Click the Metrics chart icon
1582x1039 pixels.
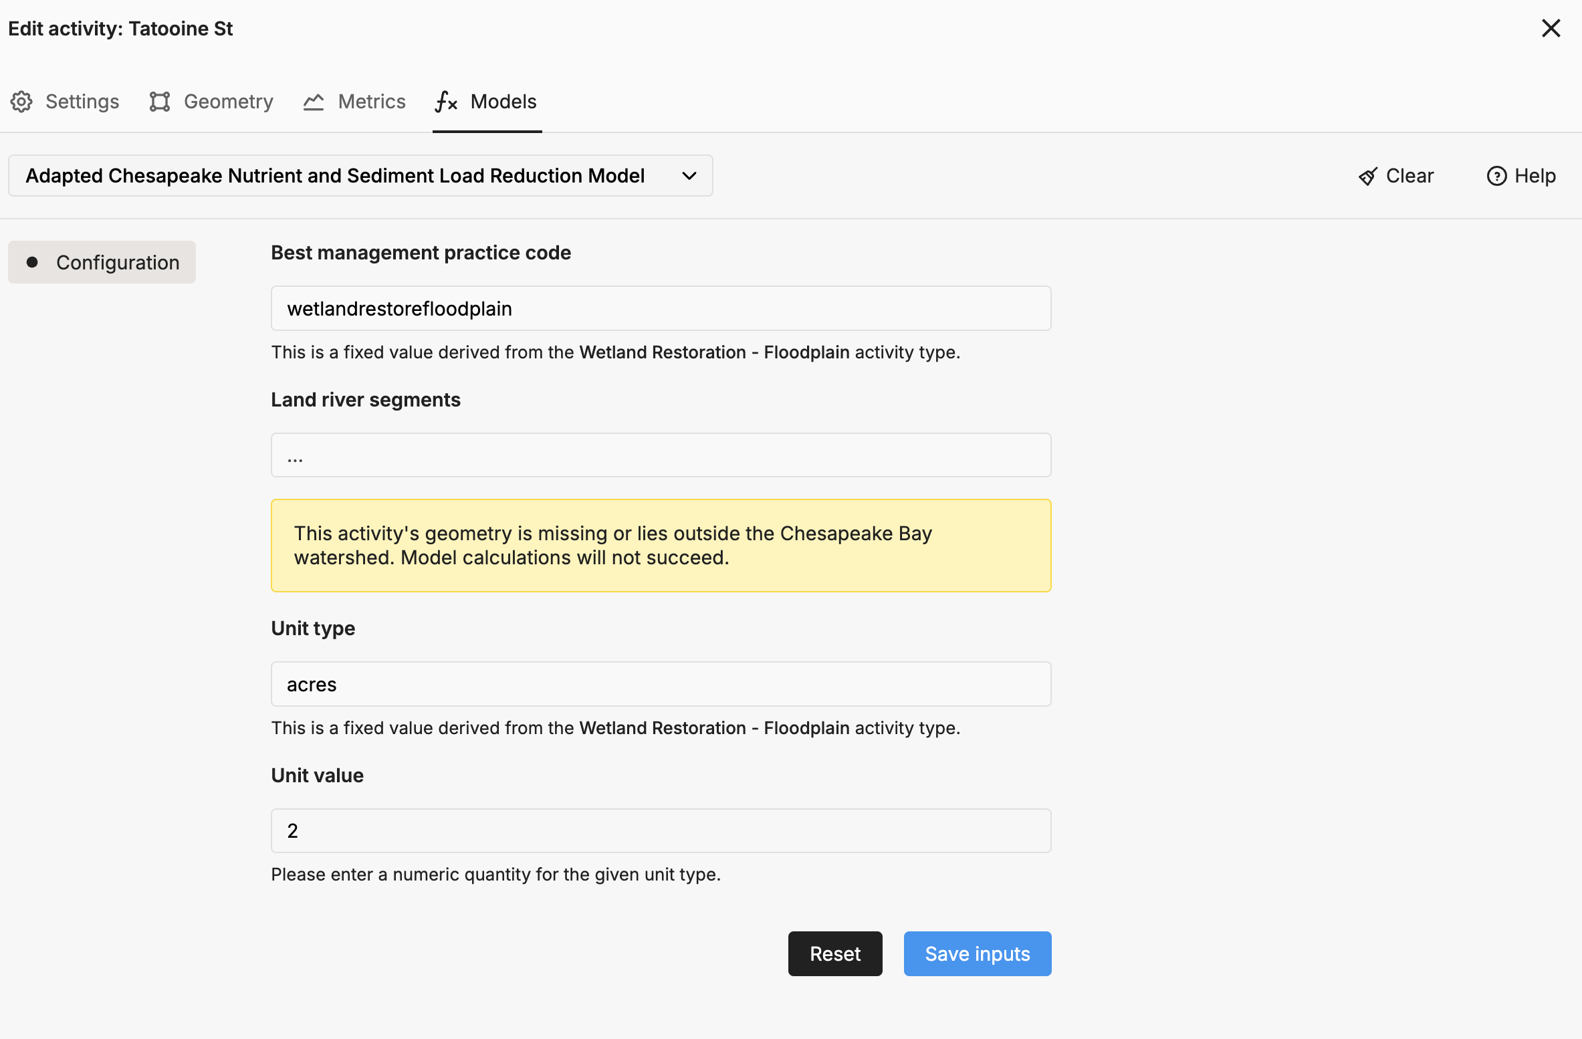pos(314,102)
